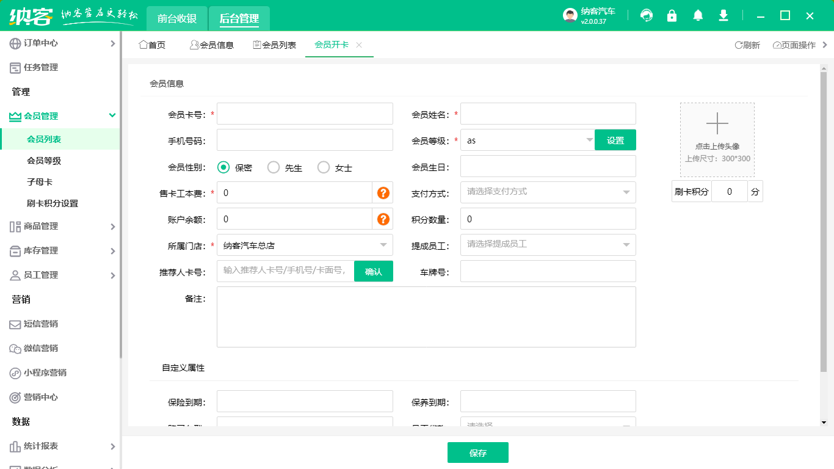Click the lock icon in the top bar
Screen dimensions: 834x469
tap(672, 16)
